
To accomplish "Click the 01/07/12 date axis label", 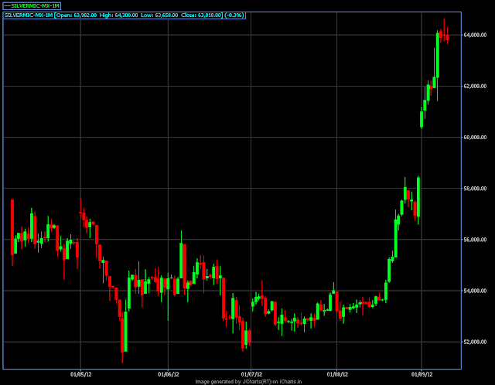I will click(x=251, y=374).
